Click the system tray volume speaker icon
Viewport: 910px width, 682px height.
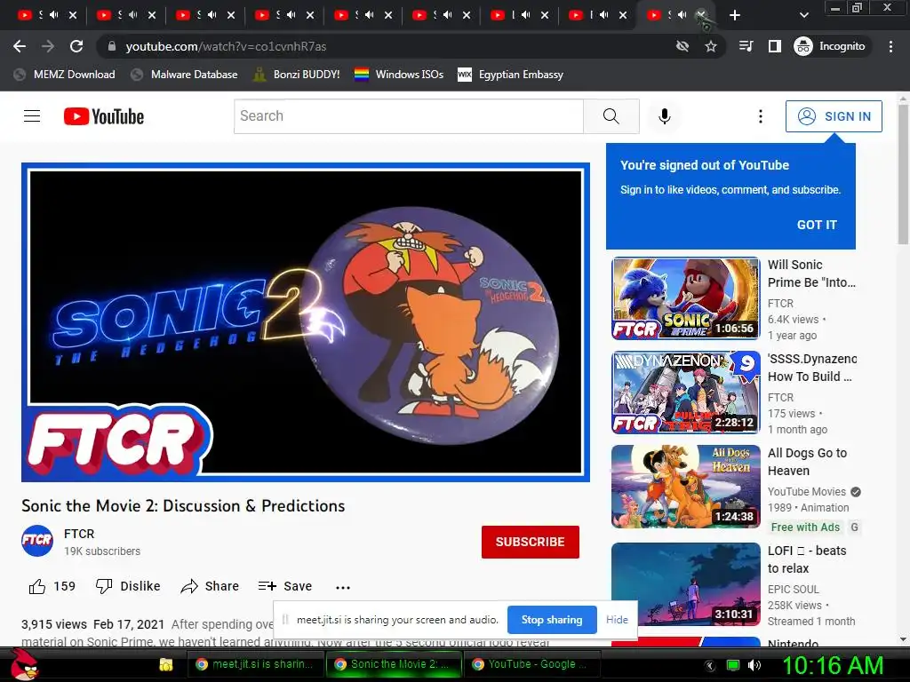tap(754, 665)
